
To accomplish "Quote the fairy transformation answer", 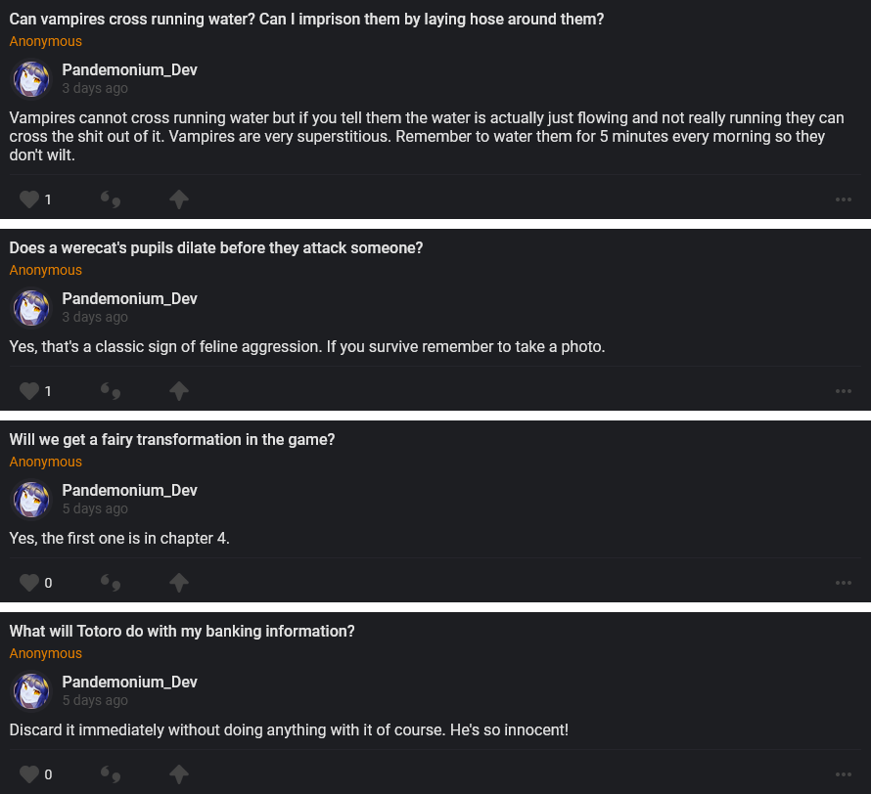I will (x=111, y=583).
